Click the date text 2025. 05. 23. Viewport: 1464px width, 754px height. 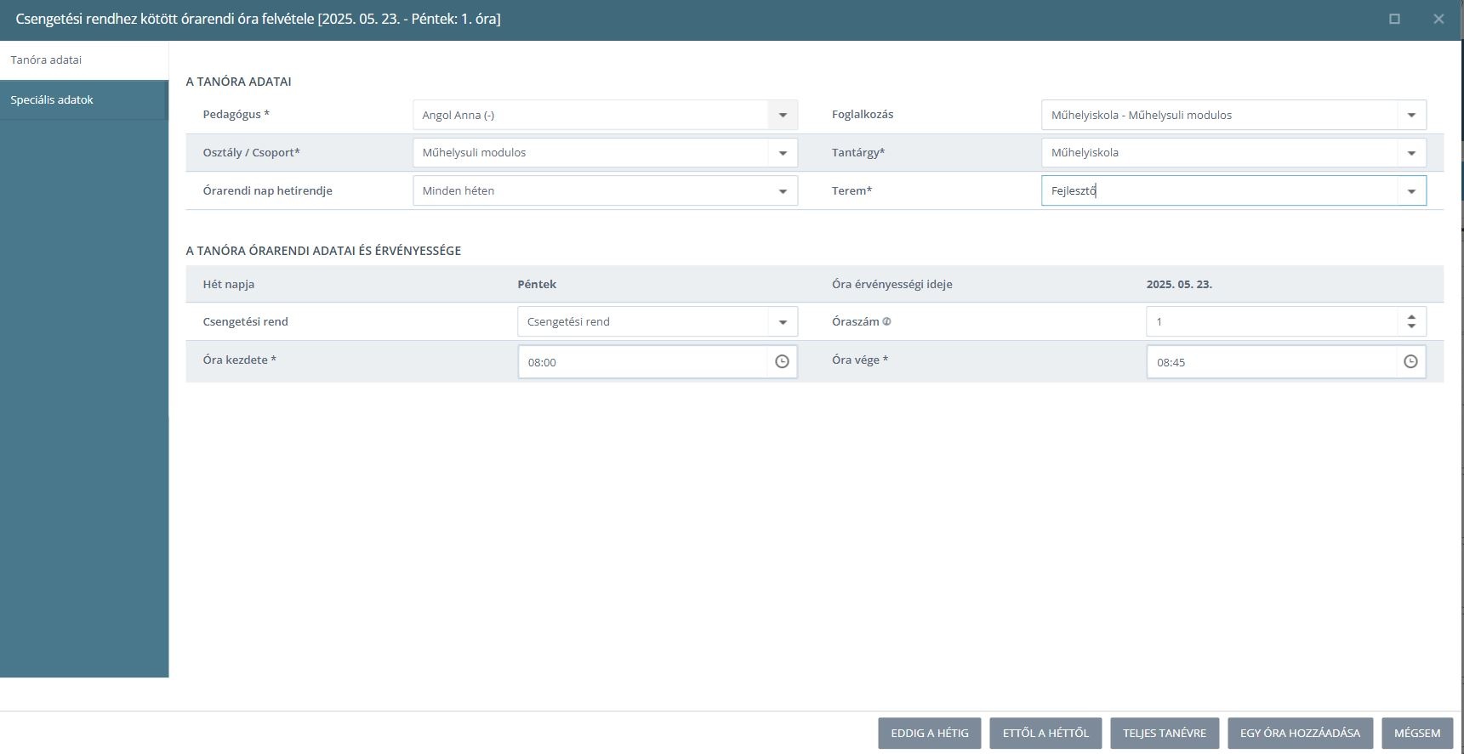click(1179, 285)
